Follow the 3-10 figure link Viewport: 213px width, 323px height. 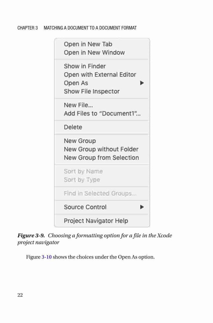click(x=47, y=257)
